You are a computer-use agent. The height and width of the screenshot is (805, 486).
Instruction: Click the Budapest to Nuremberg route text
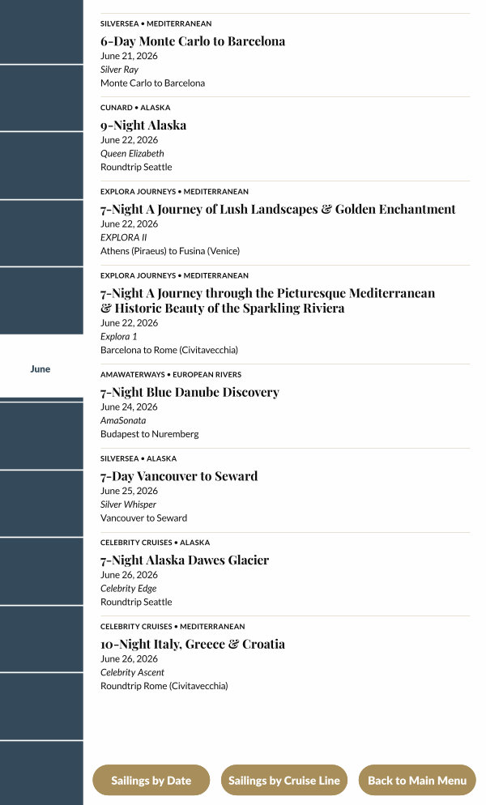tap(149, 434)
